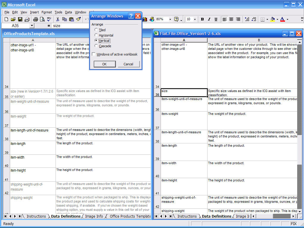
Task: Run the spelling check tool
Action: (x=49, y=19)
